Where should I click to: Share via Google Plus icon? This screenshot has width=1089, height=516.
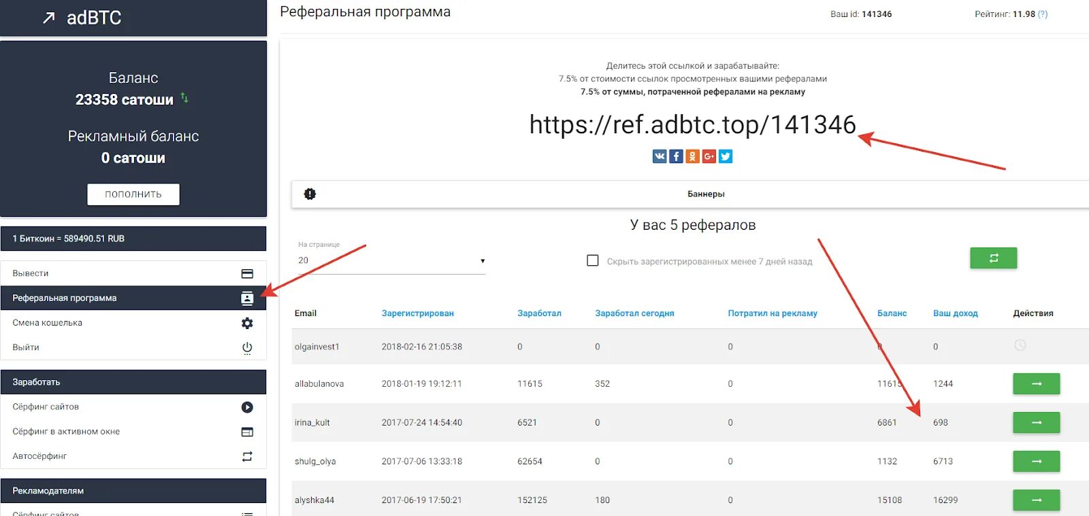(x=709, y=156)
